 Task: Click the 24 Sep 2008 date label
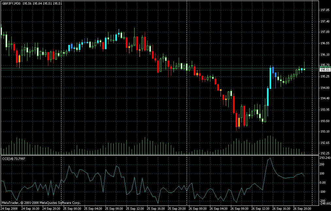click(10, 208)
